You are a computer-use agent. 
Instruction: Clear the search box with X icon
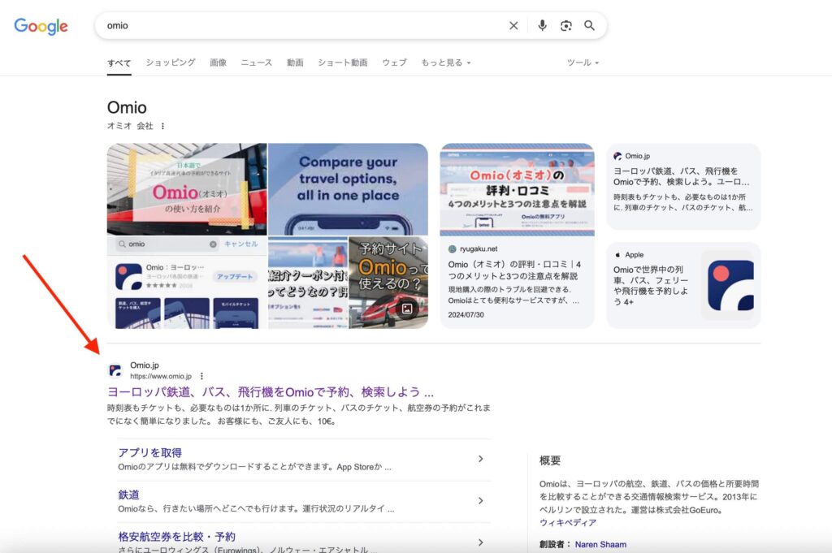pos(513,26)
